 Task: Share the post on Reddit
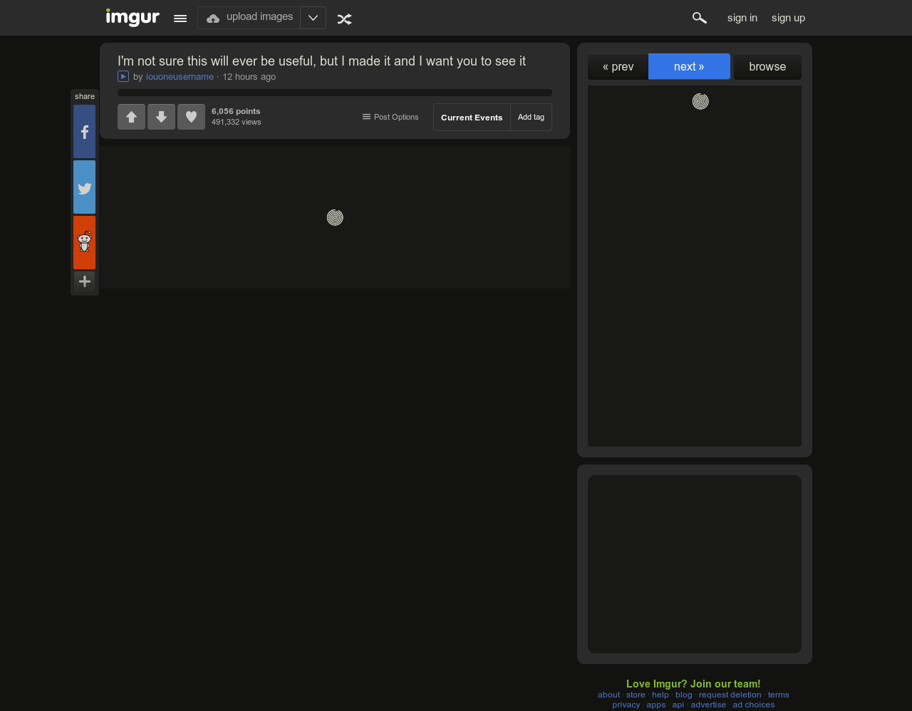tap(84, 243)
